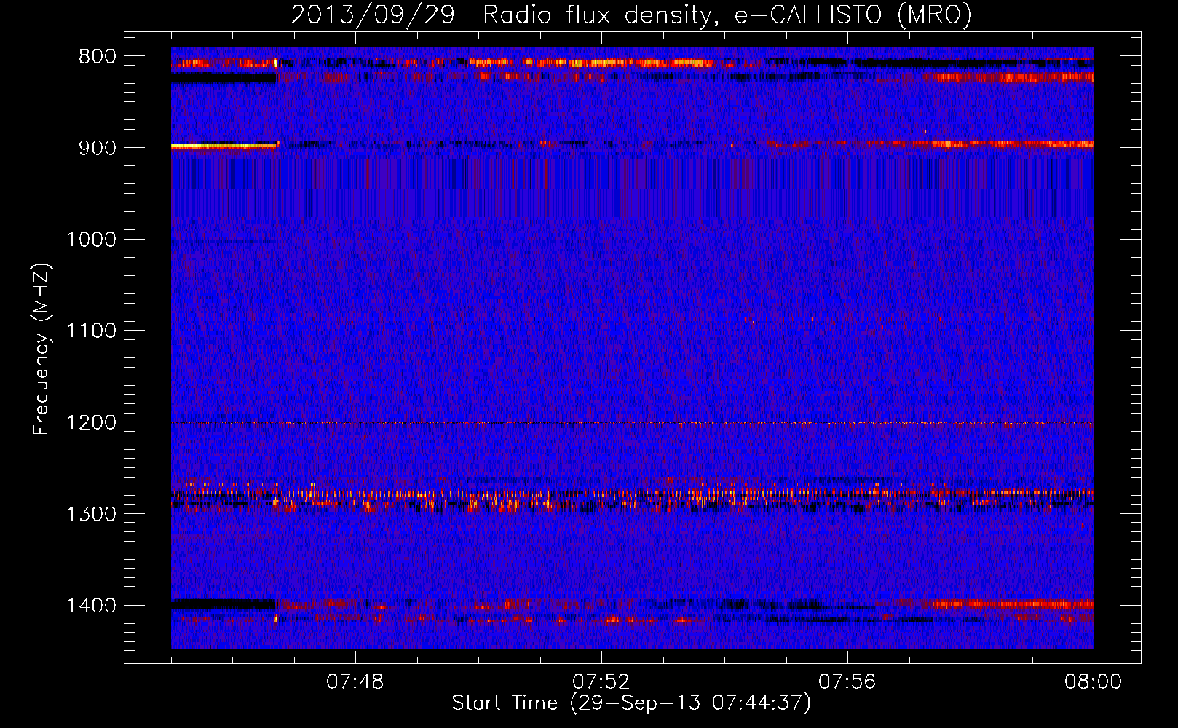Viewport: 1178px width, 728px height.
Task: Click the 08:00 time tick label
Action: click(1093, 682)
